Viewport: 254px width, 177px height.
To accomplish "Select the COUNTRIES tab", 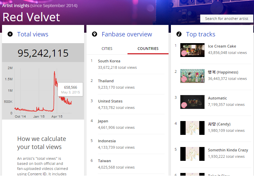I will 148,49.
